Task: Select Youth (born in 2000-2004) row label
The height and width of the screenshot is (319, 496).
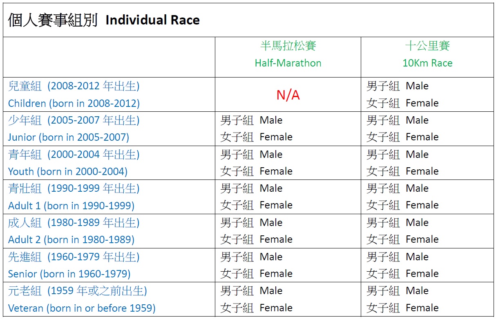Action: [68, 171]
